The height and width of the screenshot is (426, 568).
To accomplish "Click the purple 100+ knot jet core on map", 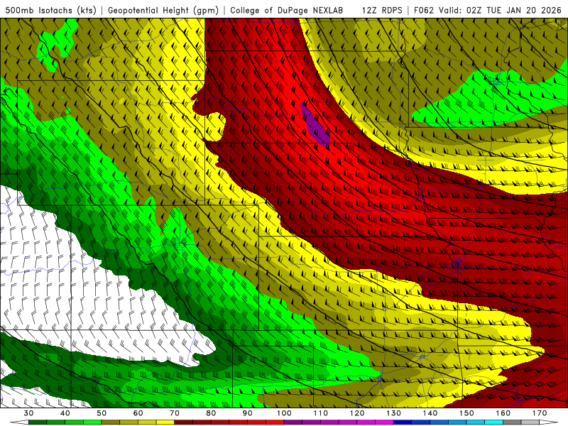I will [315, 124].
